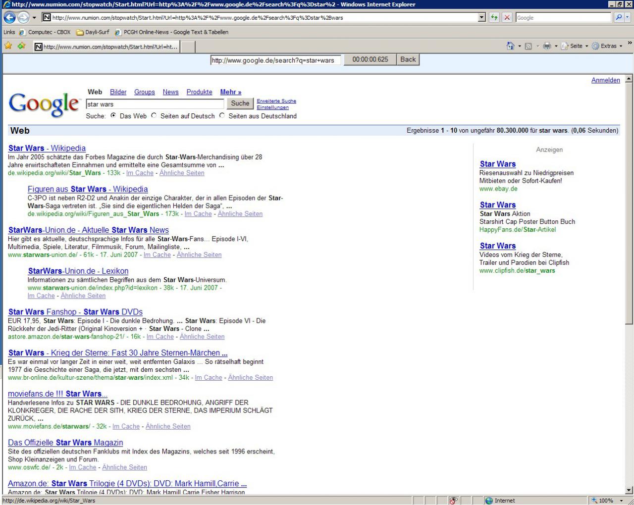The height and width of the screenshot is (505, 634).
Task: Select Seiten aus Deutschland radio button
Action: coord(222,115)
